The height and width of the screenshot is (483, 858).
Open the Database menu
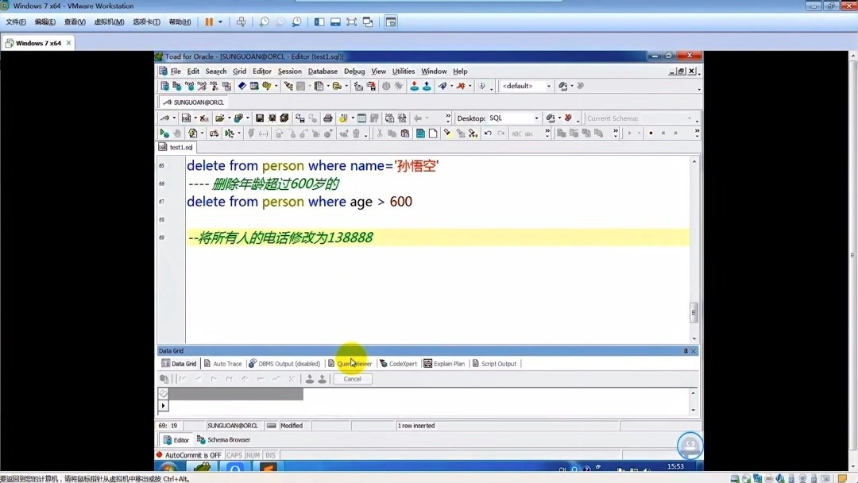click(x=322, y=71)
